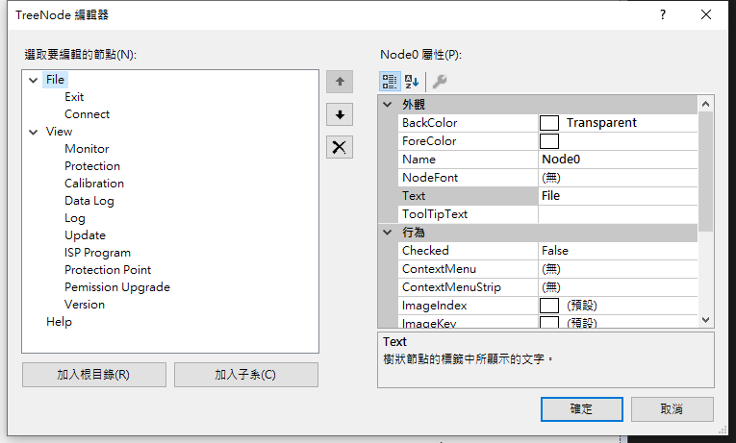This screenshot has height=443, width=736.
Task: Collapse the 行為 property category
Action: tap(388, 232)
